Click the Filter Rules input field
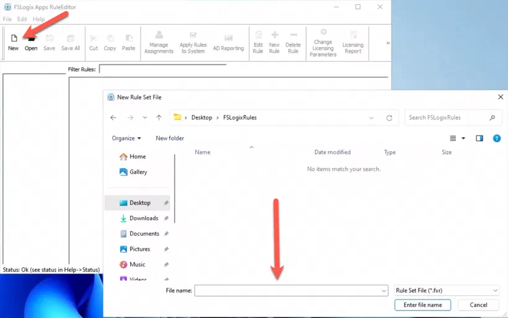 pos(163,69)
